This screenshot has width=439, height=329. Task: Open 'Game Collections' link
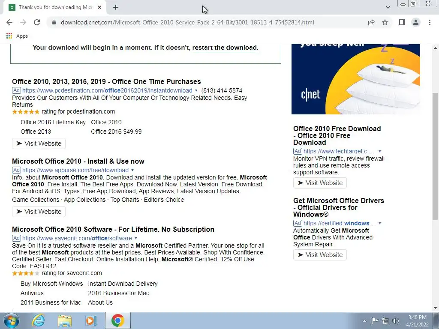pos(36,200)
